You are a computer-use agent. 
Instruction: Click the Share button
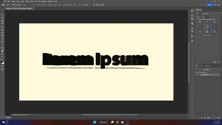point(210,5)
